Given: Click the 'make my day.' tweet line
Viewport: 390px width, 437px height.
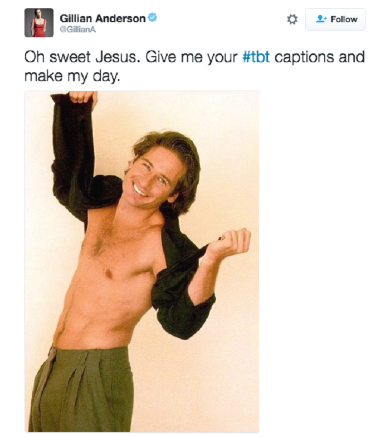Looking at the screenshot, I should [x=72, y=76].
